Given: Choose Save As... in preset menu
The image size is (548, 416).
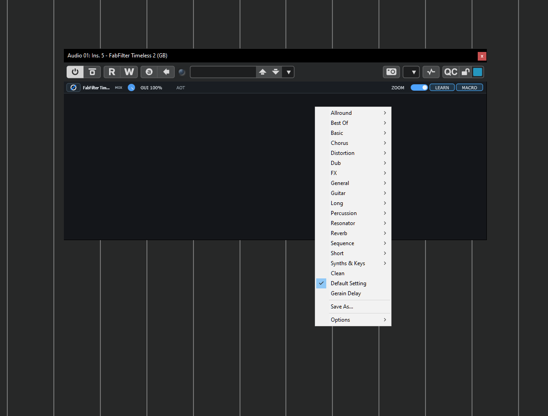Looking at the screenshot, I should [x=353, y=307].
